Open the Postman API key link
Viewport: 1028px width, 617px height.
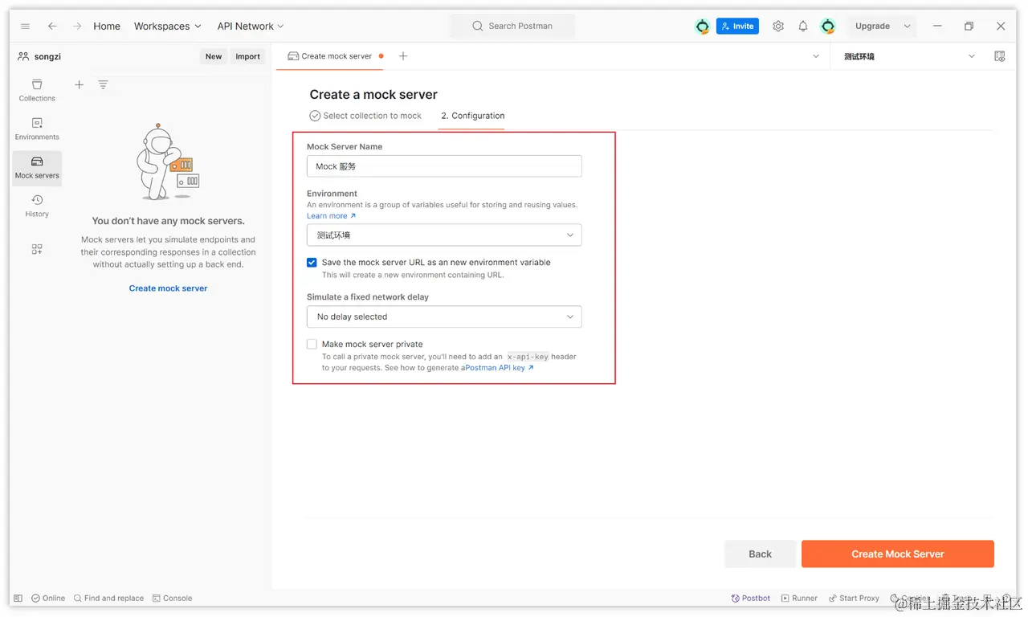499,368
